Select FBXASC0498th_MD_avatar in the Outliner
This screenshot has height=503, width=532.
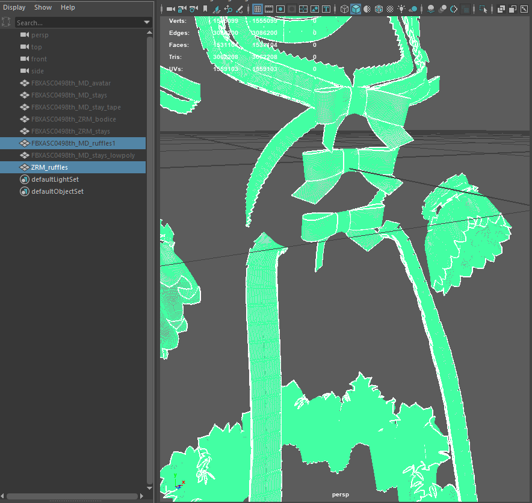[70, 83]
